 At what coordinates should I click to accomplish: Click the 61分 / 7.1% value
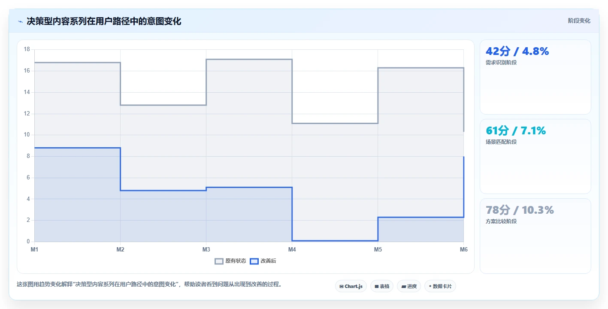point(515,131)
